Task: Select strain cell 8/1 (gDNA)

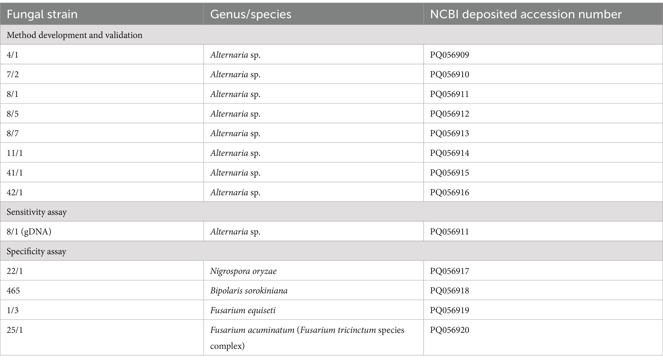Action: 102,231
